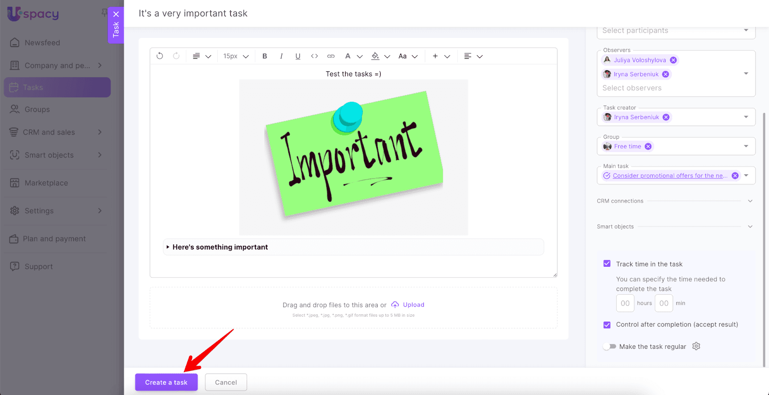This screenshot has width=769, height=395.
Task: Expand the CRM connections section
Action: click(750, 201)
